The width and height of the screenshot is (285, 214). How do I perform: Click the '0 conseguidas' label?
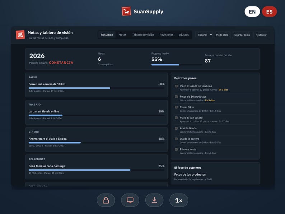(x=105, y=64)
